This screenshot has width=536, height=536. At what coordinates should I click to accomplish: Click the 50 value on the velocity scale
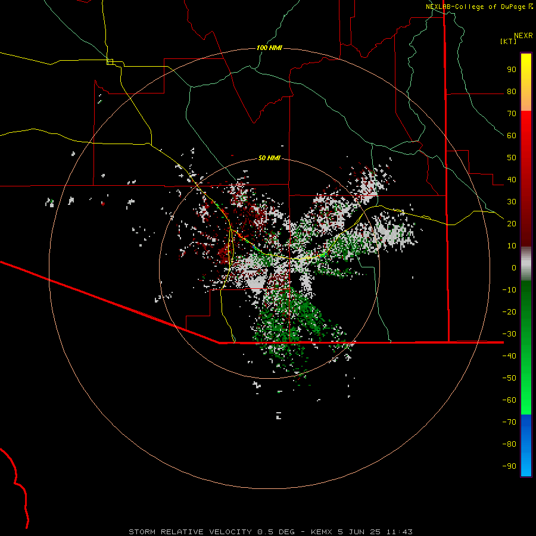tap(512, 158)
